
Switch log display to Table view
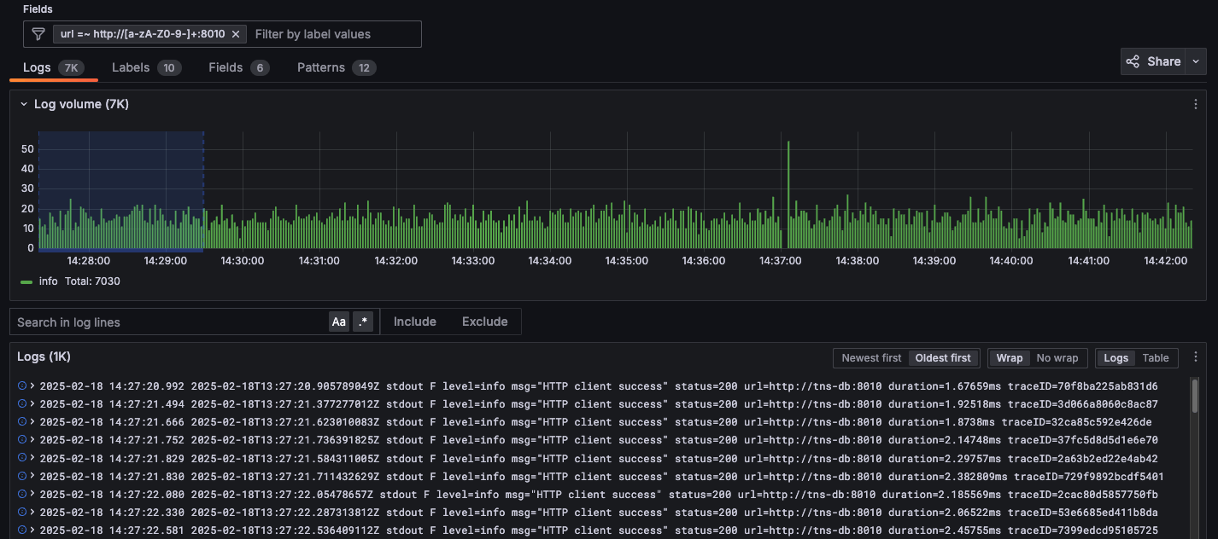[x=1157, y=357]
